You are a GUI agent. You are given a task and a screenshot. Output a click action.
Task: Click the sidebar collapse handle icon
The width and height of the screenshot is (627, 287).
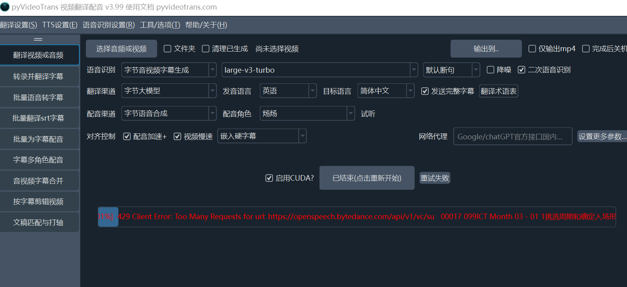click(38, 39)
